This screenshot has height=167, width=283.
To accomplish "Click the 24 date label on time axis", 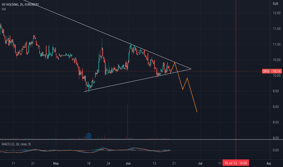I will point(108,163).
